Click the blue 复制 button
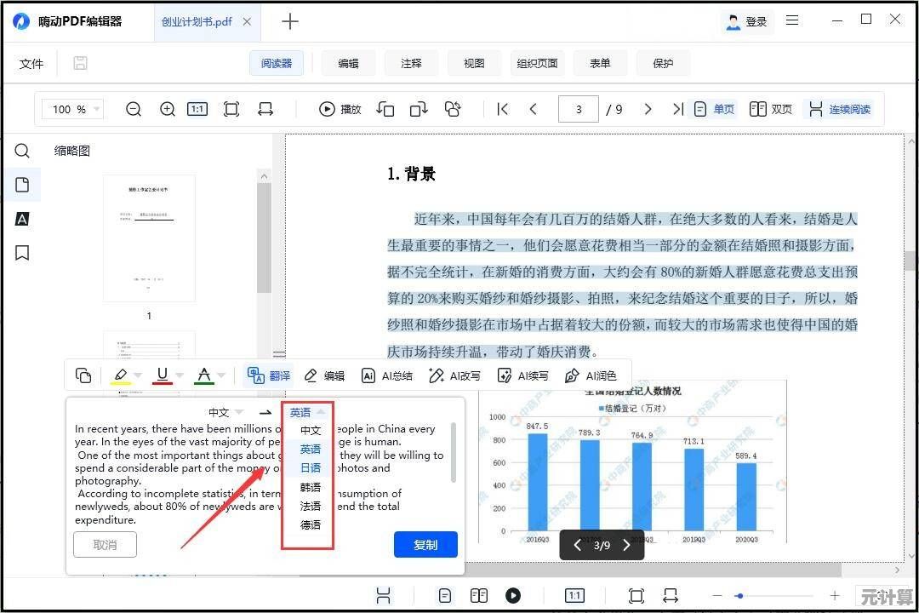The image size is (919, 613). (425, 545)
